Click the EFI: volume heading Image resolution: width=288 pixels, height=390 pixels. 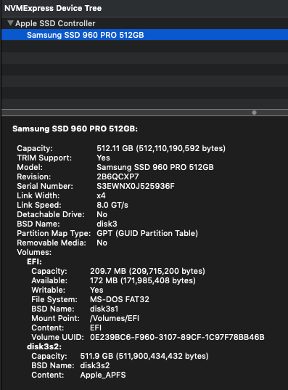(34, 261)
